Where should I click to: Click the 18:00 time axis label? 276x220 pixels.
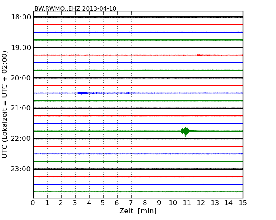[x=21, y=17]
